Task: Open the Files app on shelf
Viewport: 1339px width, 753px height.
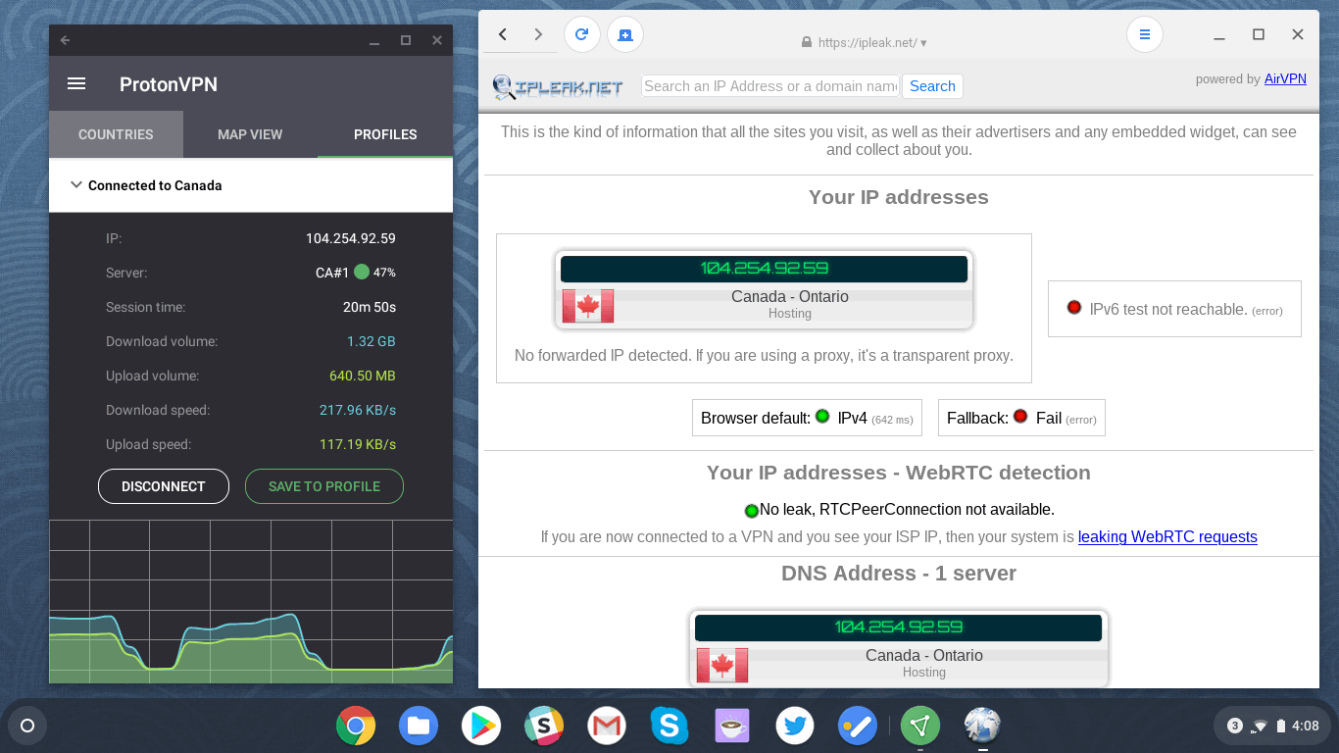Action: click(419, 726)
